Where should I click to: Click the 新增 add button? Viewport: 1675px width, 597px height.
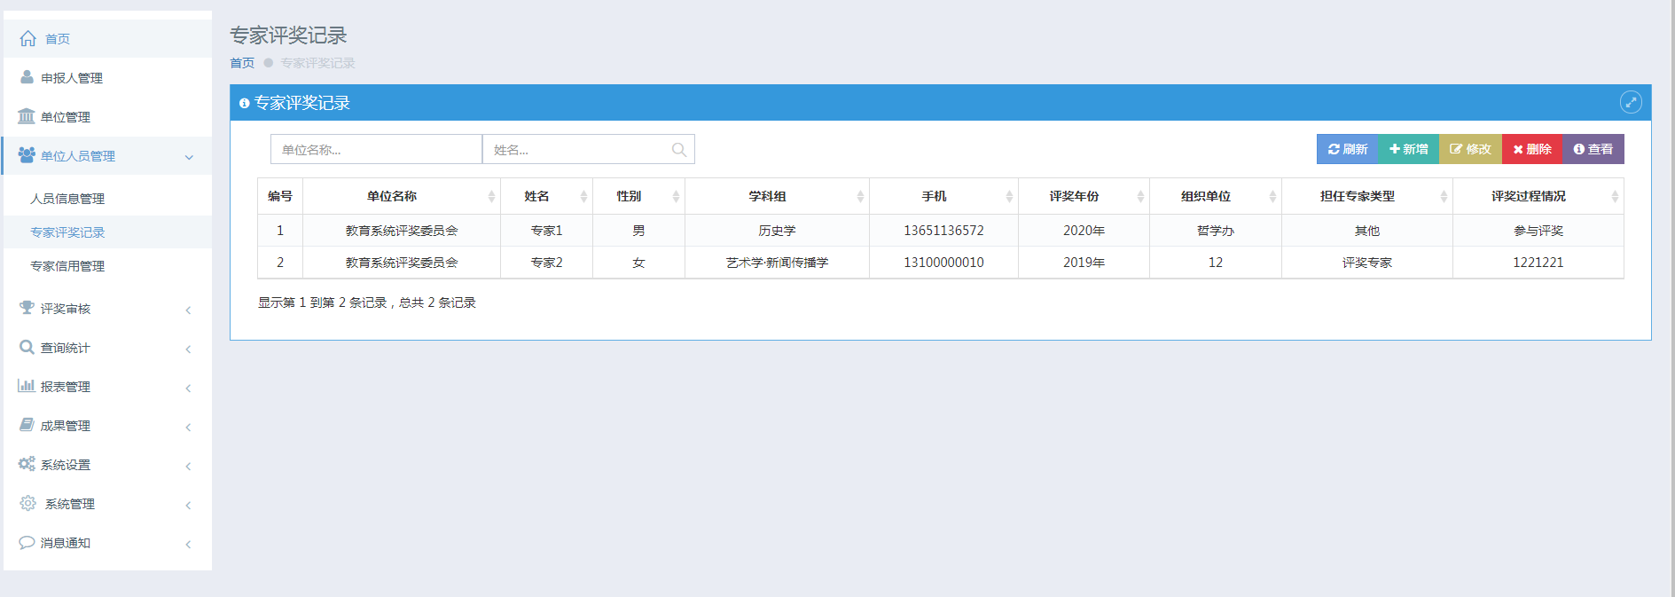(1408, 149)
